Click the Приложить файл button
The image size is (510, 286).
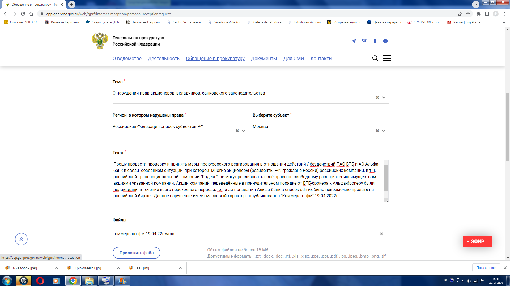pyautogui.click(x=136, y=252)
